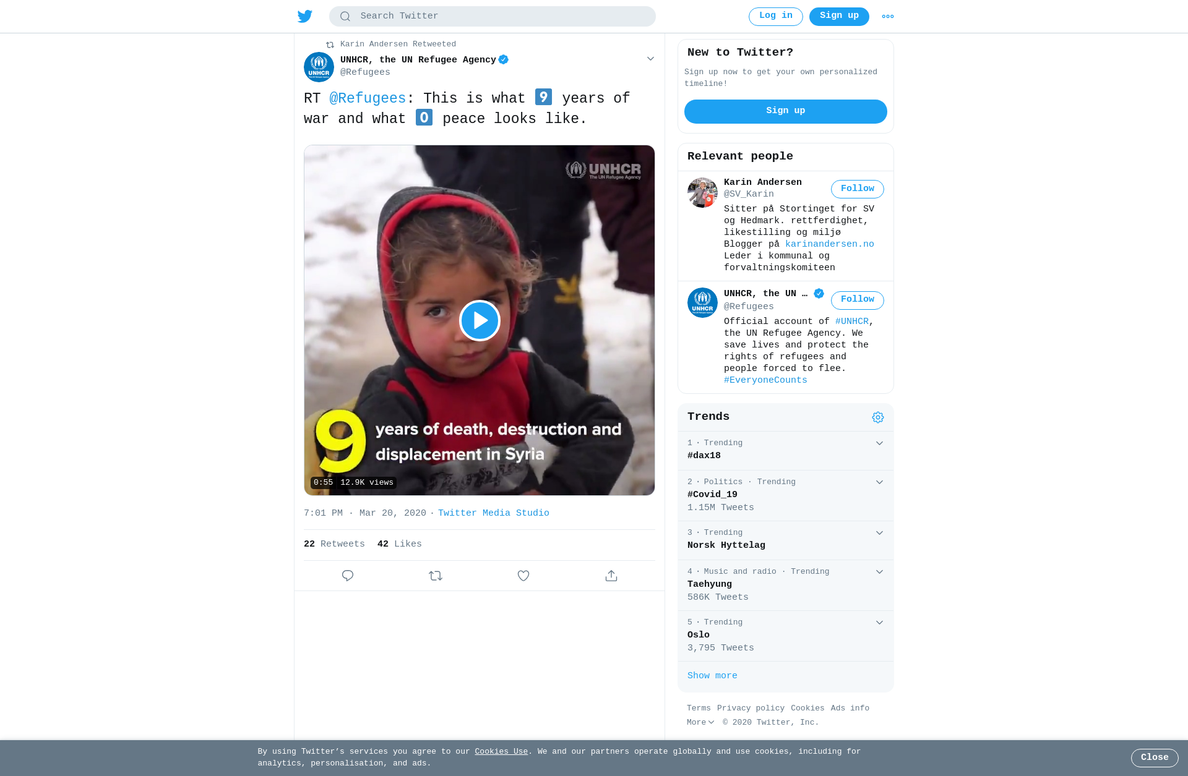This screenshot has height=776, width=1188.
Task: Click the Twitter bird logo
Action: pos(305,16)
